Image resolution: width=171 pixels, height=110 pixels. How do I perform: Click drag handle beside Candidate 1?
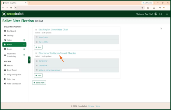tap(37, 61)
